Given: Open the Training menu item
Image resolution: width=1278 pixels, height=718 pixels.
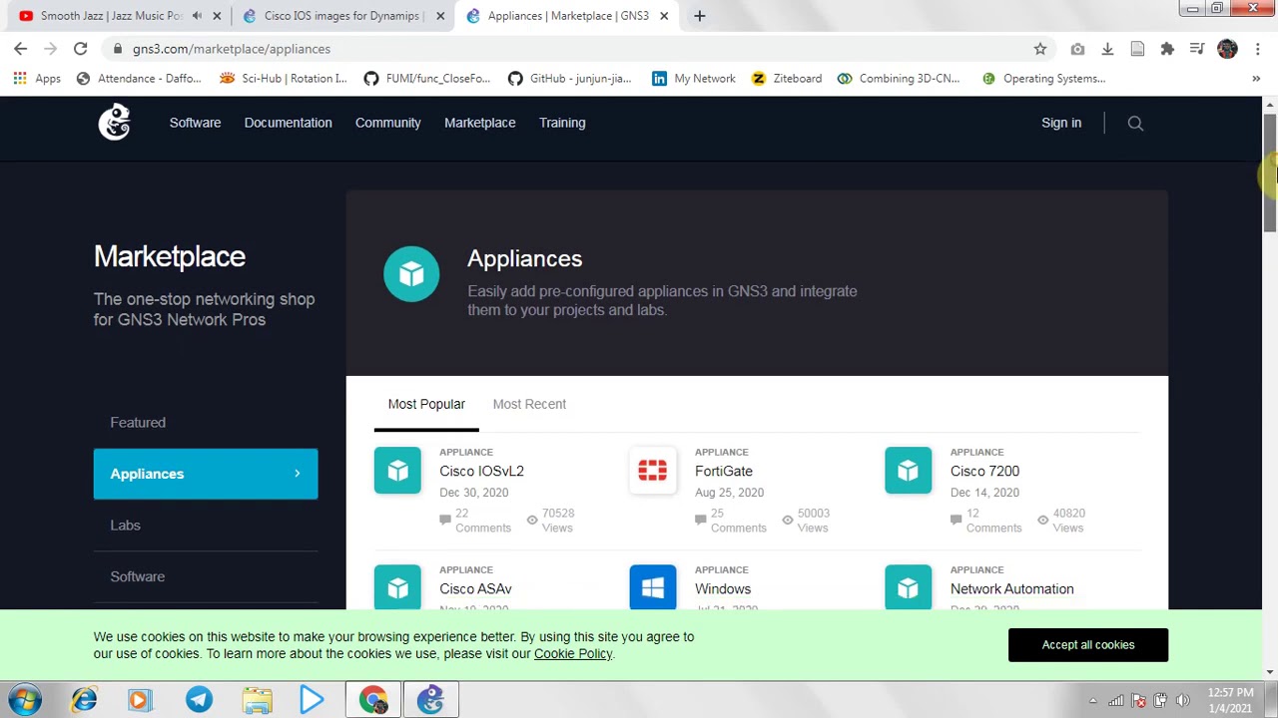Looking at the screenshot, I should [562, 123].
